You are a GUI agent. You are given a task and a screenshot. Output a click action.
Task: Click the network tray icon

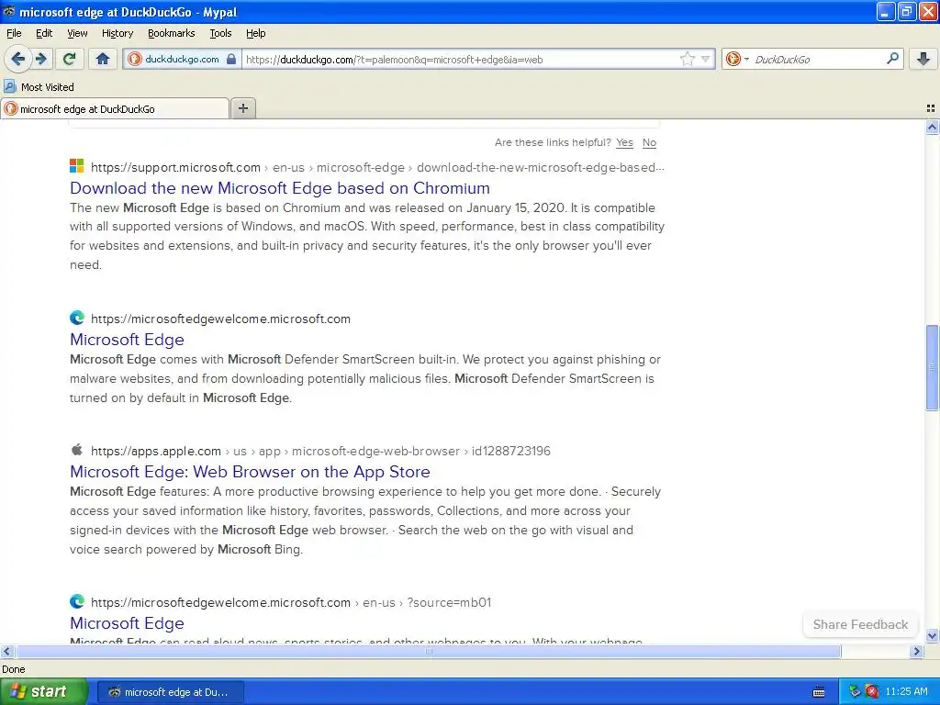coord(855,692)
